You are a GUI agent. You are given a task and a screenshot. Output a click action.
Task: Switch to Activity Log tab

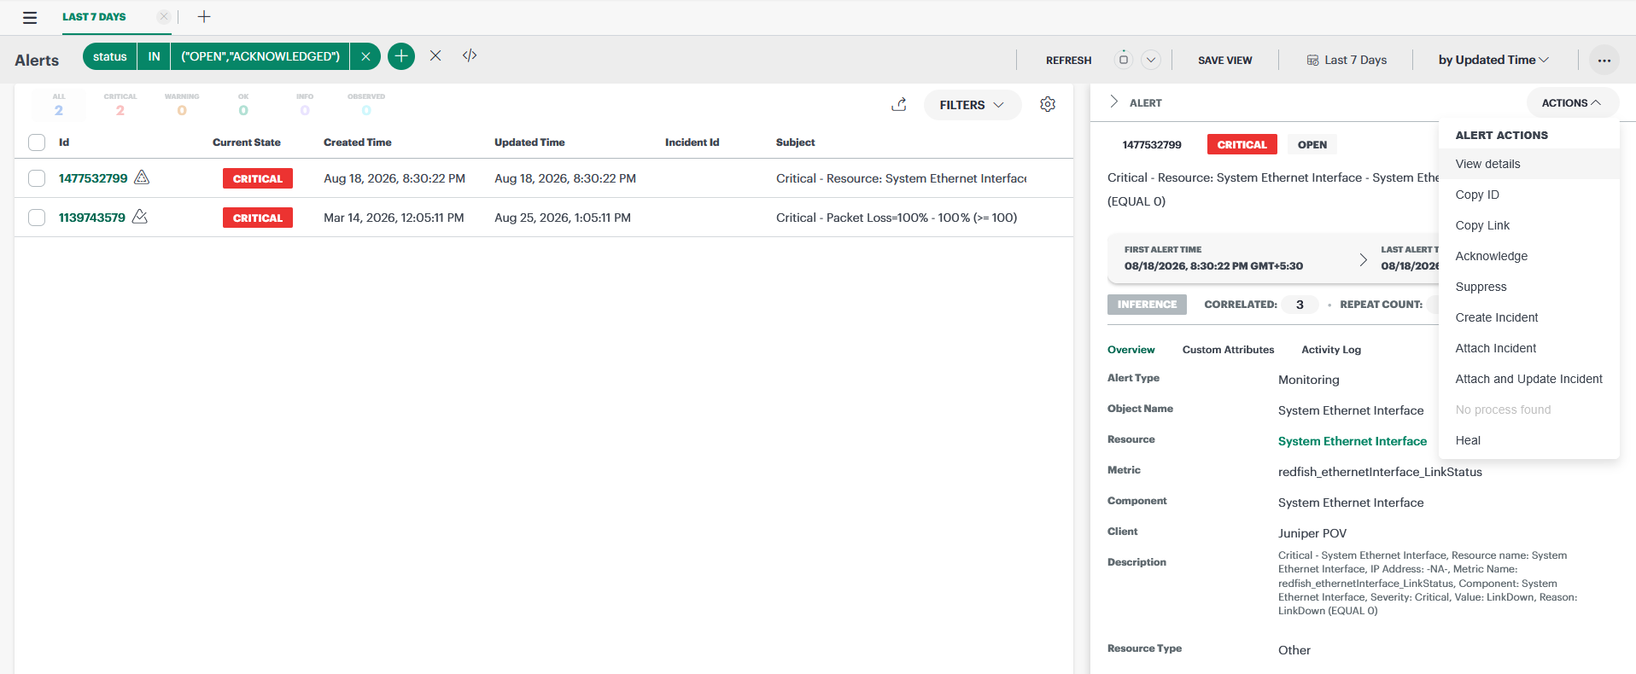(1331, 350)
